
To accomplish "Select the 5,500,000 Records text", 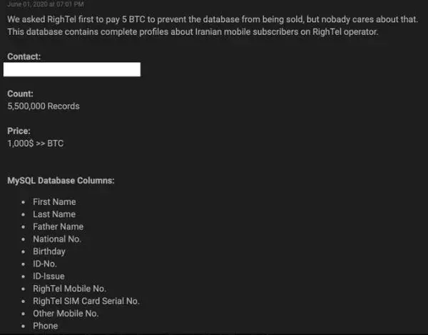I will tap(44, 106).
